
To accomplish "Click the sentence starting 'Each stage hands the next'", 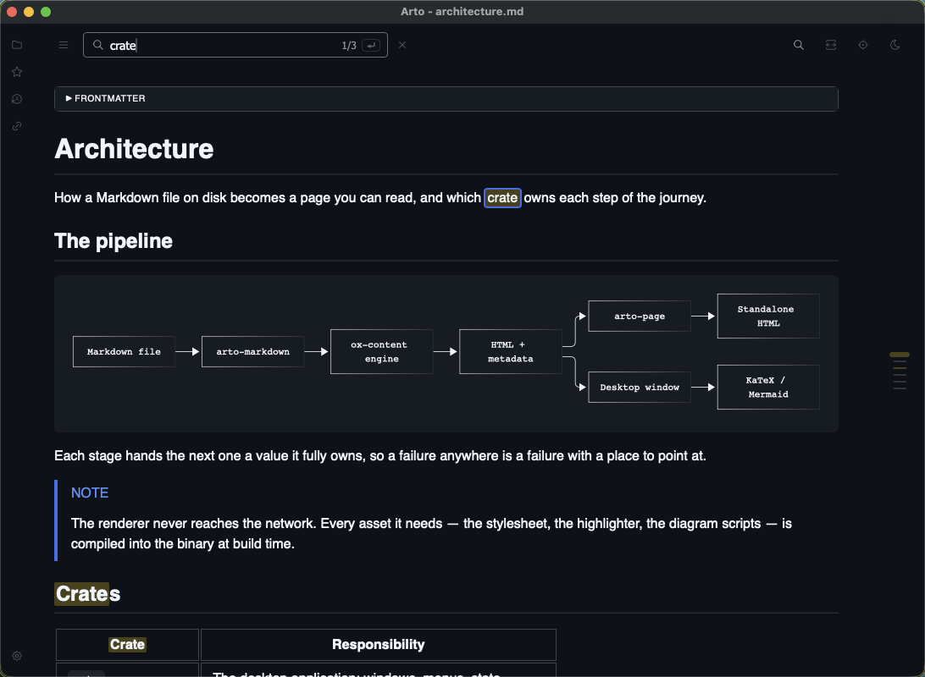I will pos(379,456).
